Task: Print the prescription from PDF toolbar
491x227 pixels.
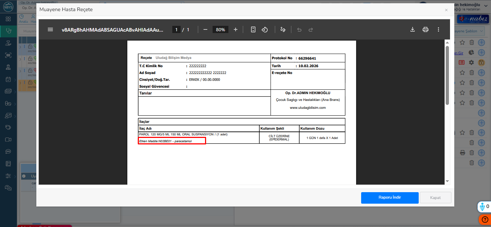Action: (x=426, y=29)
